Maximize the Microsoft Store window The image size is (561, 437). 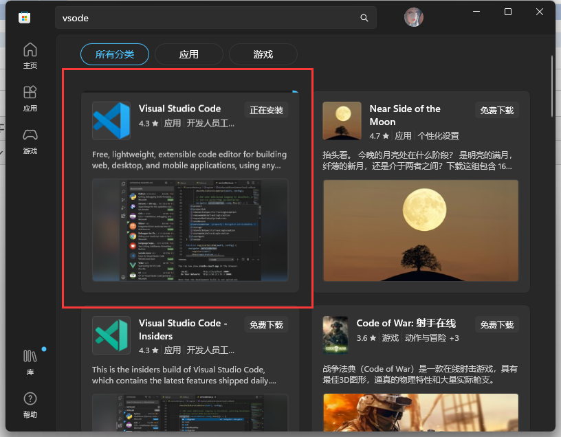point(507,12)
